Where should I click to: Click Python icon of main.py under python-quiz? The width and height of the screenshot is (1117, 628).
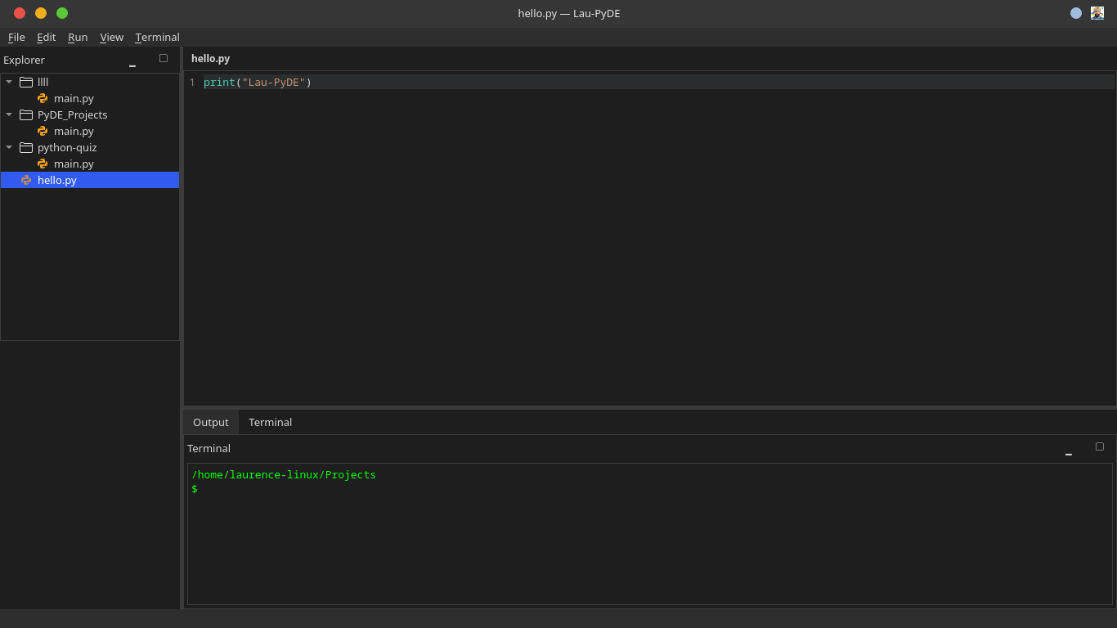coord(43,164)
